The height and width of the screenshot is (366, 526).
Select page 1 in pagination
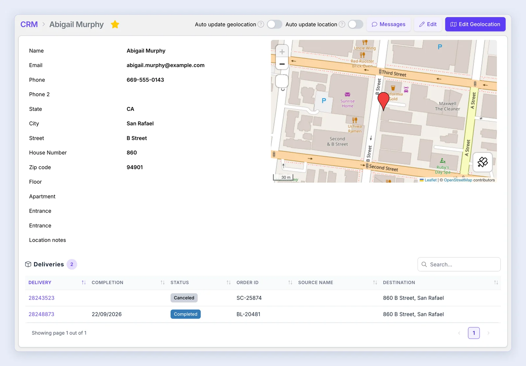tap(474, 333)
